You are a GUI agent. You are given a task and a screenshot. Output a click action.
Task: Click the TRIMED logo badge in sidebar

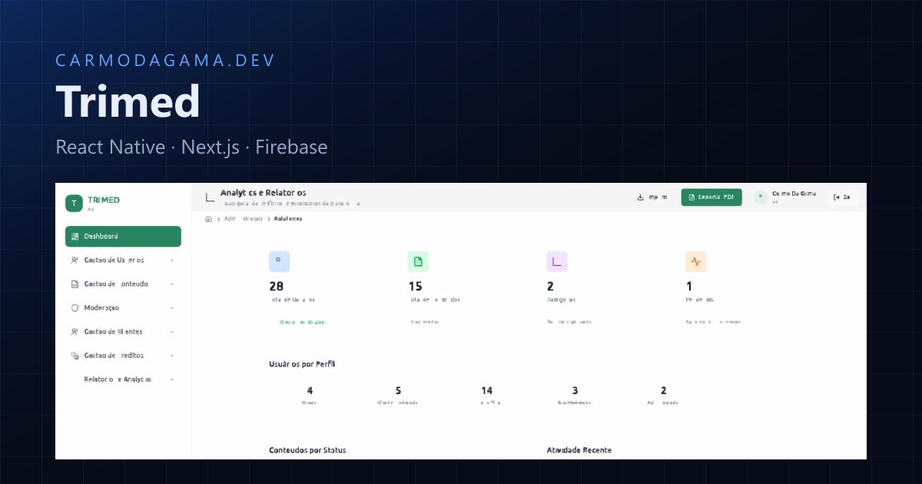click(74, 203)
